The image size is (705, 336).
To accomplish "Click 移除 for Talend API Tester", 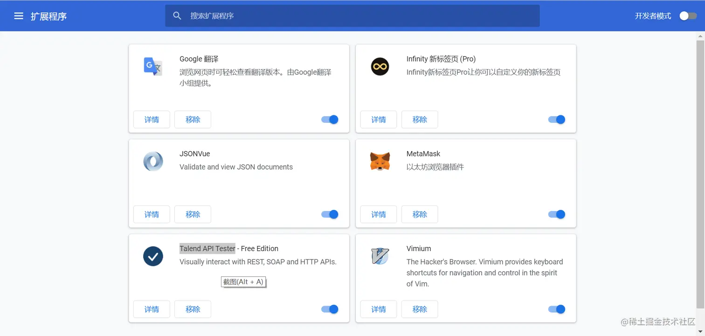I will click(x=193, y=309).
